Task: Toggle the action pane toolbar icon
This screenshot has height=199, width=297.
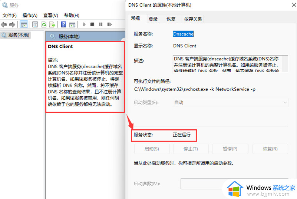Action: 72,24
